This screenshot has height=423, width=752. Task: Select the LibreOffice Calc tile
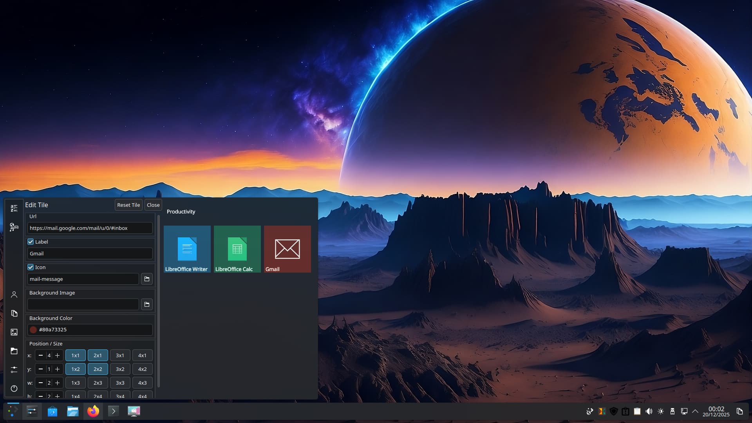(x=237, y=249)
